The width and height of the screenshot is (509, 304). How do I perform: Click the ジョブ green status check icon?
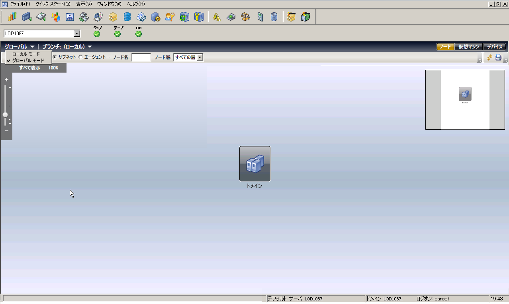tap(97, 34)
